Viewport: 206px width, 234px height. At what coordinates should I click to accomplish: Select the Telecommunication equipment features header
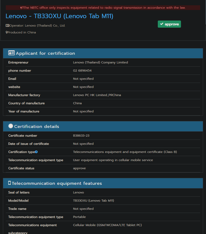point(57,183)
